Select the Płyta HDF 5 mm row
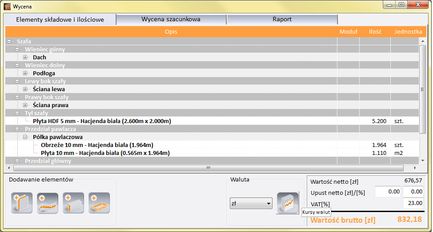433x232 pixels. [x=212, y=121]
